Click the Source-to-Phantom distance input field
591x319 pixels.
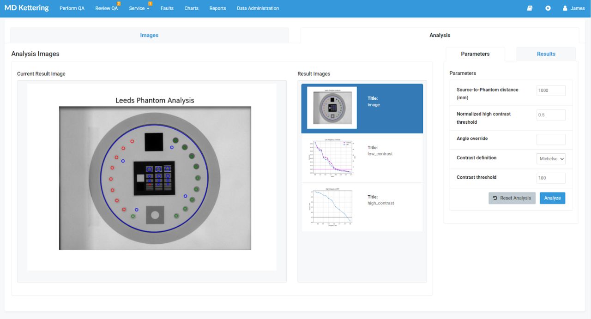551,90
